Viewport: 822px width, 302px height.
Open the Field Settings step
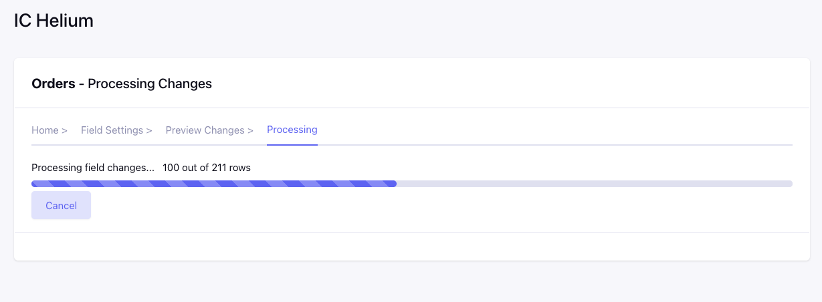point(112,130)
